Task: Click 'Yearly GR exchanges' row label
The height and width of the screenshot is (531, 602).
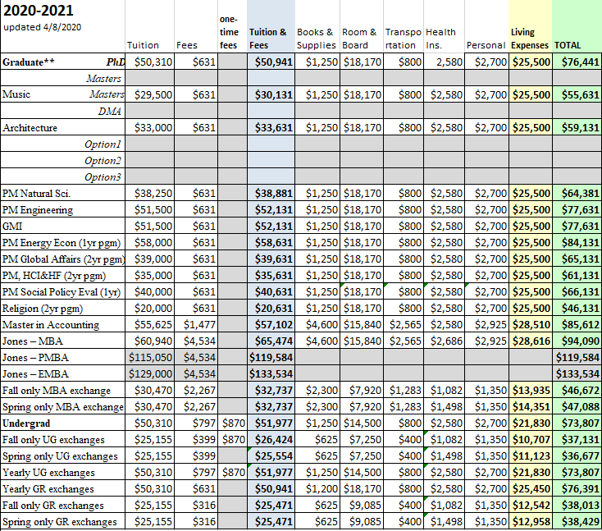Action: (x=48, y=489)
